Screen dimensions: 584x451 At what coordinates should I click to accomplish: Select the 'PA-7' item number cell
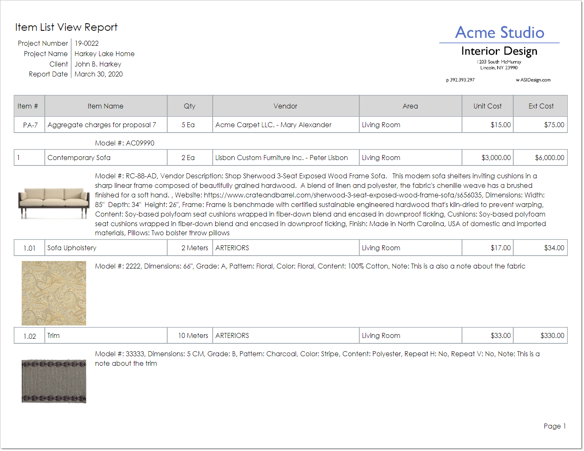tap(30, 125)
